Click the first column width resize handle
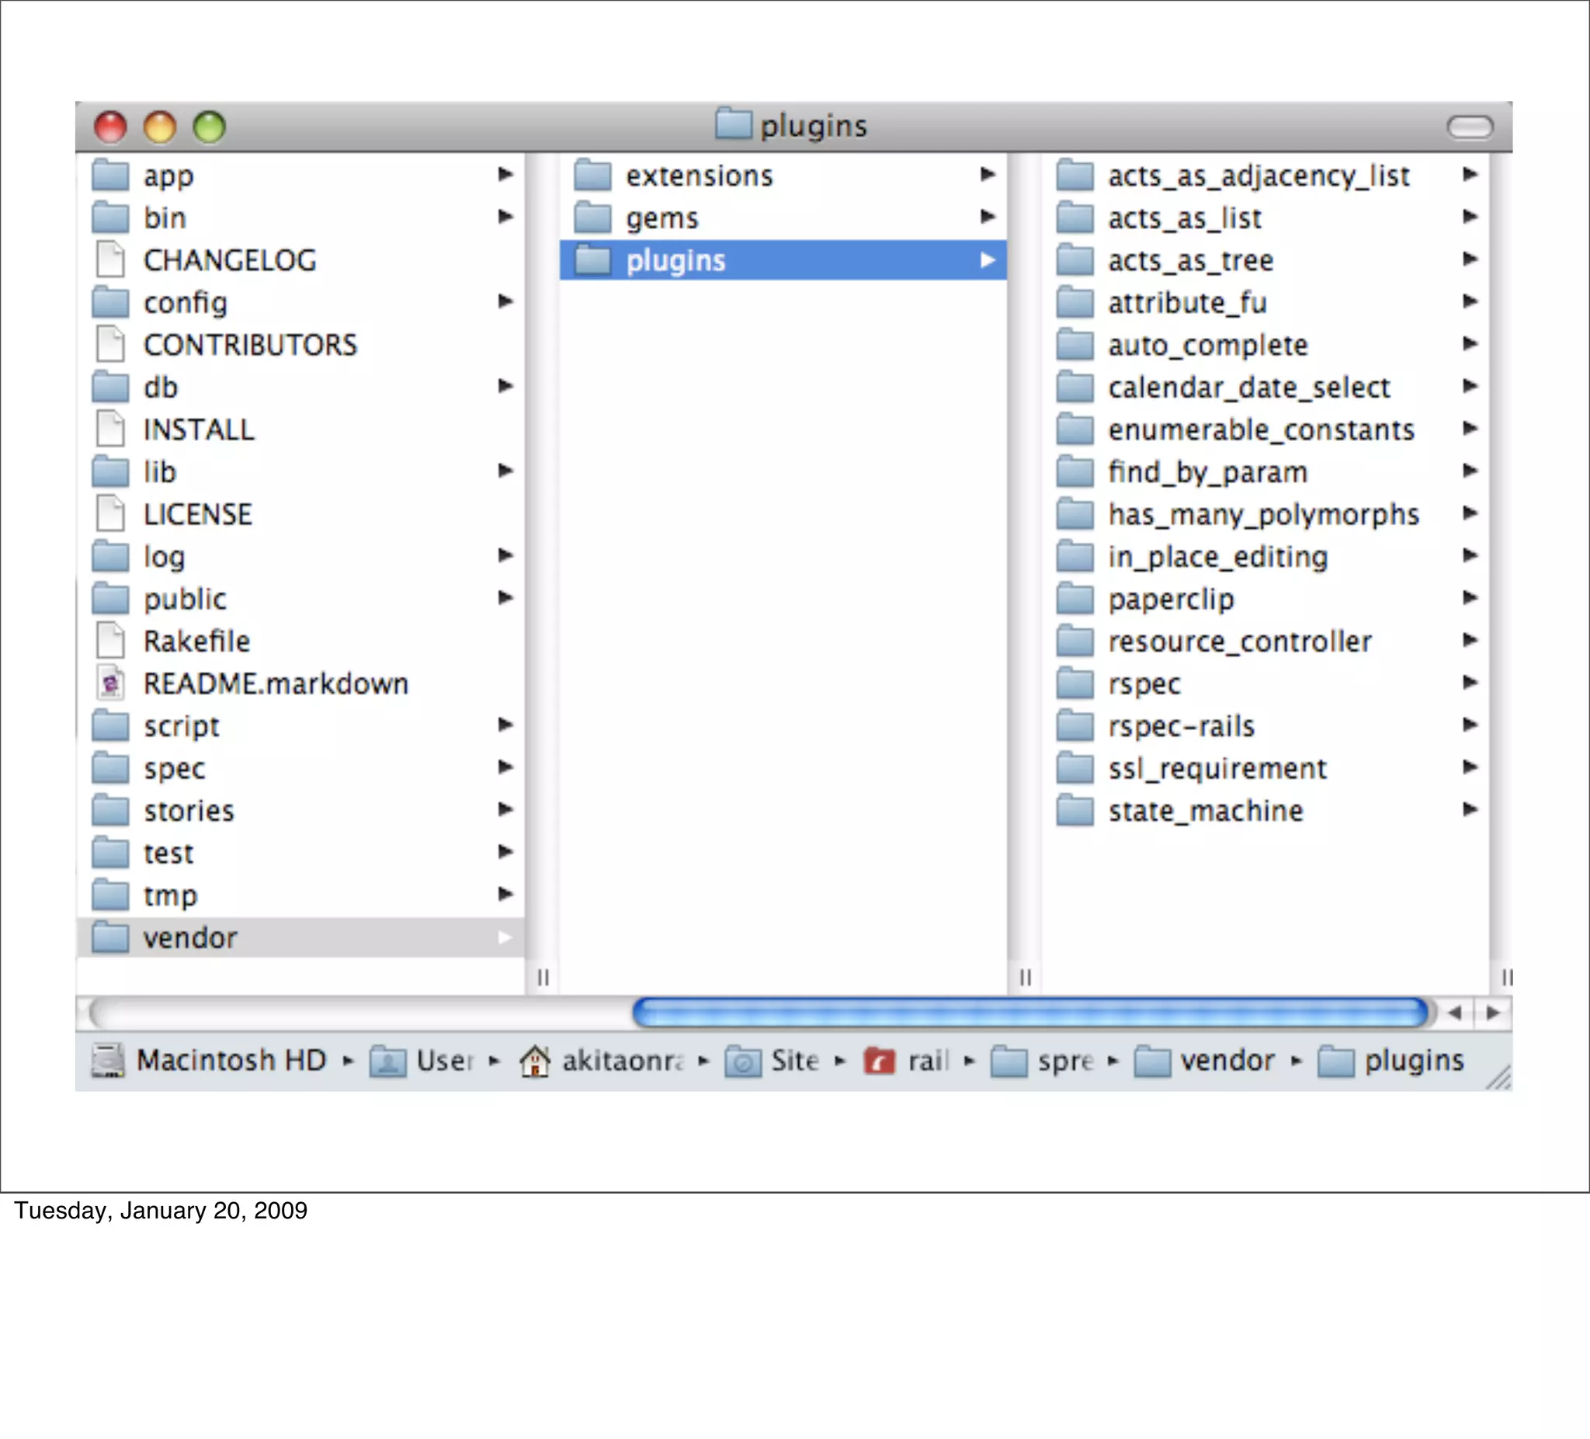1590x1439 pixels. [543, 978]
